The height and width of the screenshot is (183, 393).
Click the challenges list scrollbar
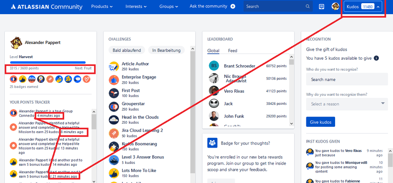click(193, 112)
